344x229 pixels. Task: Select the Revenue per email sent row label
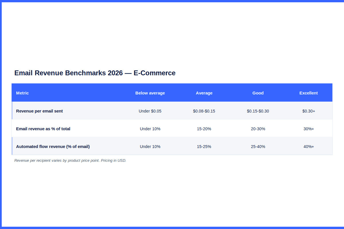(x=39, y=111)
